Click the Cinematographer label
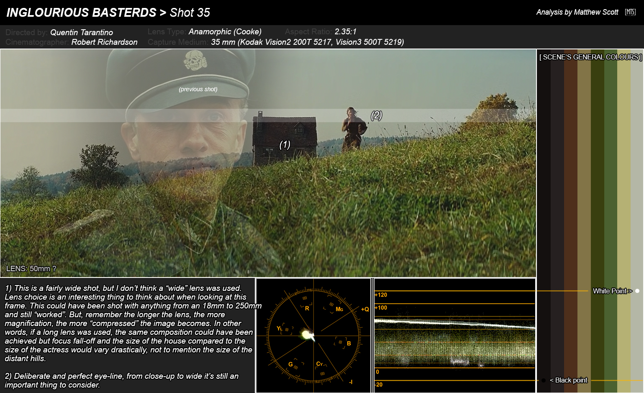Image resolution: width=644 pixels, height=393 pixels. tap(37, 42)
